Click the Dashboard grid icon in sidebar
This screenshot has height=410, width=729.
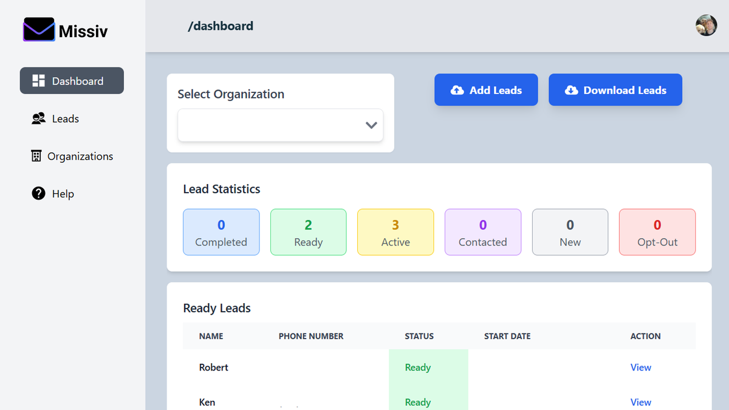38,81
